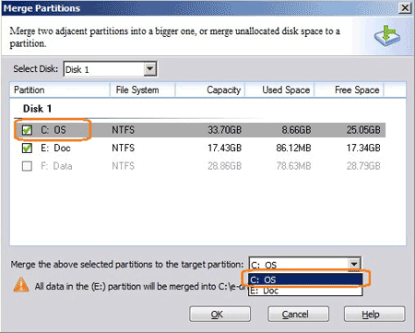
Task: Click the Merge Partitions title bar text
Action: [x=41, y=8]
